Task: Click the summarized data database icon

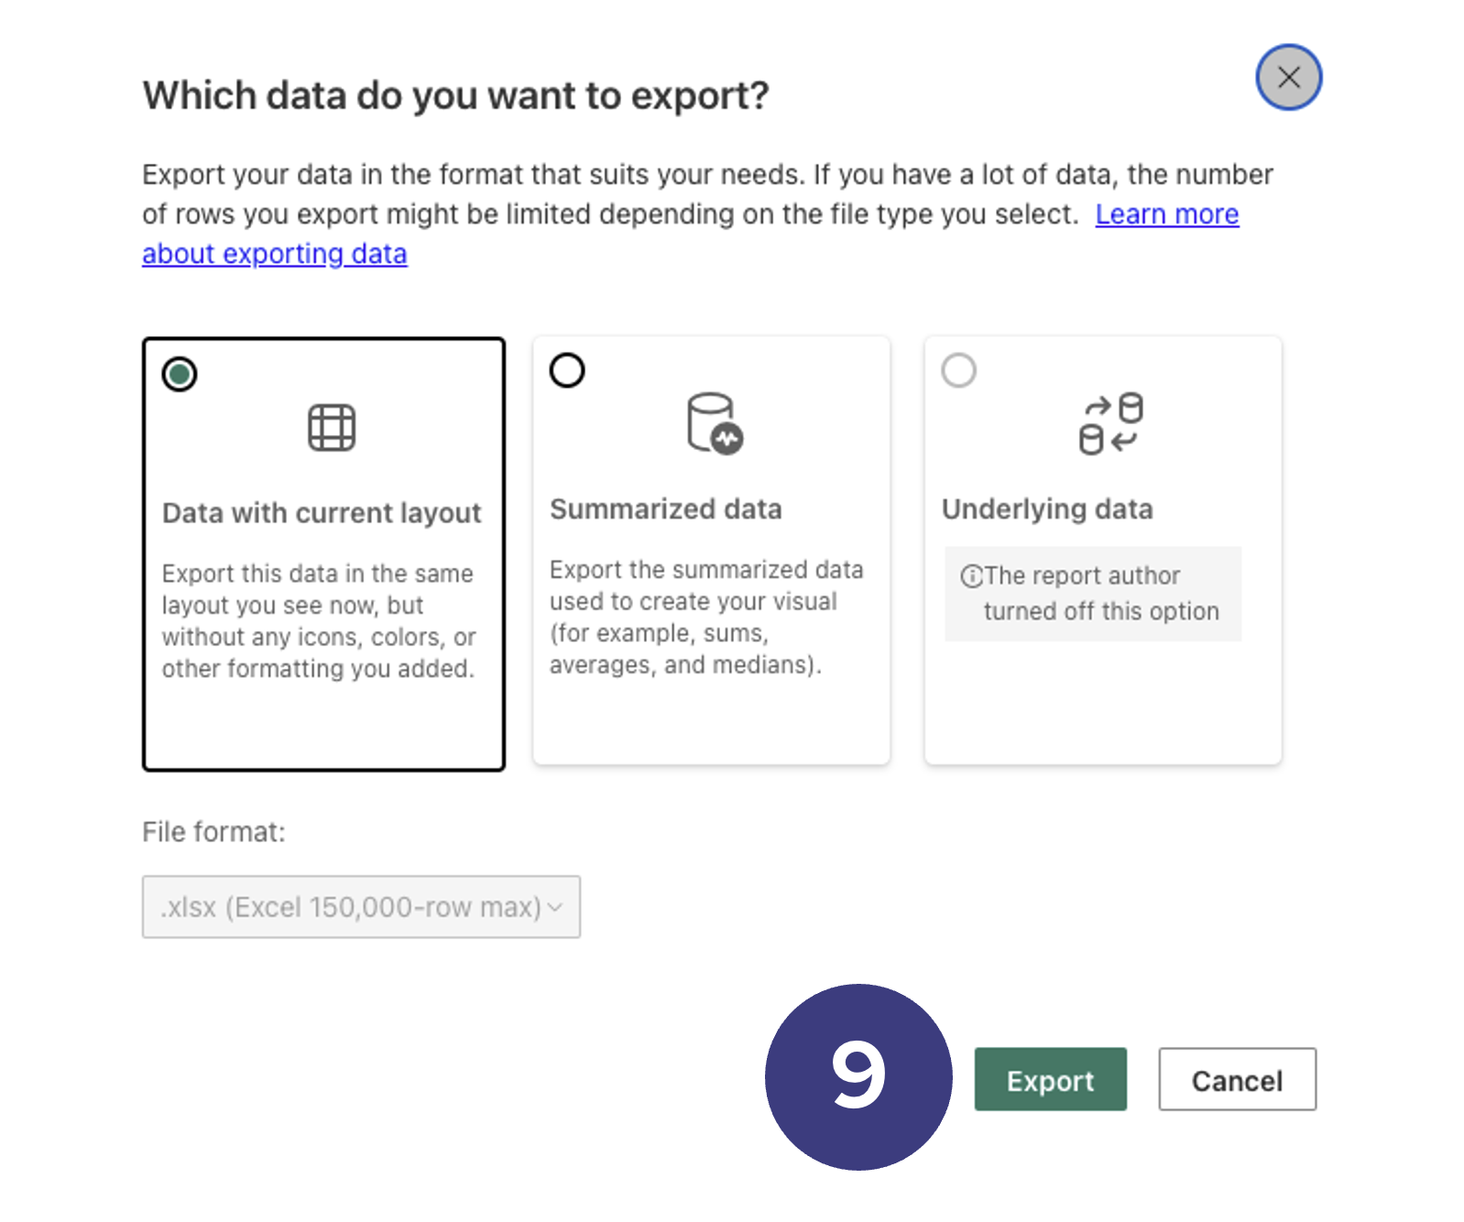Action: 715,423
